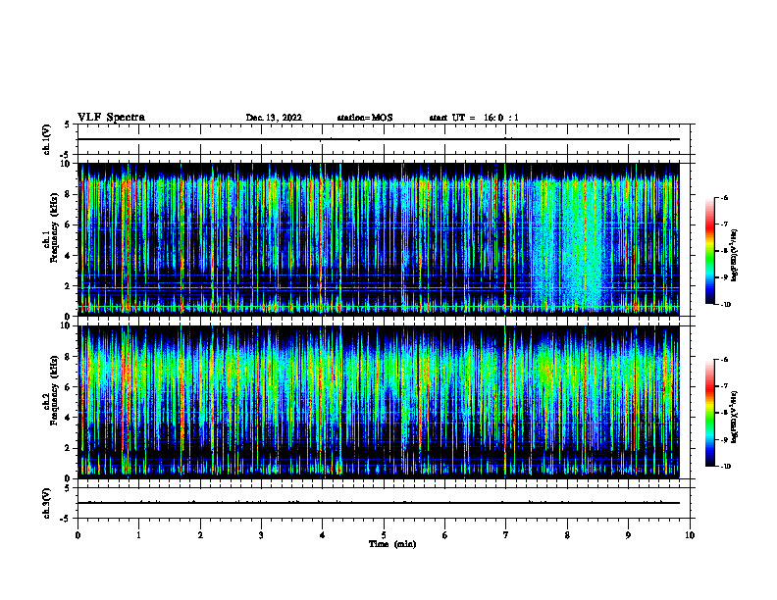The image size is (777, 600).
Task: Click the "VLF Spectra" plot title
Action: (111, 118)
